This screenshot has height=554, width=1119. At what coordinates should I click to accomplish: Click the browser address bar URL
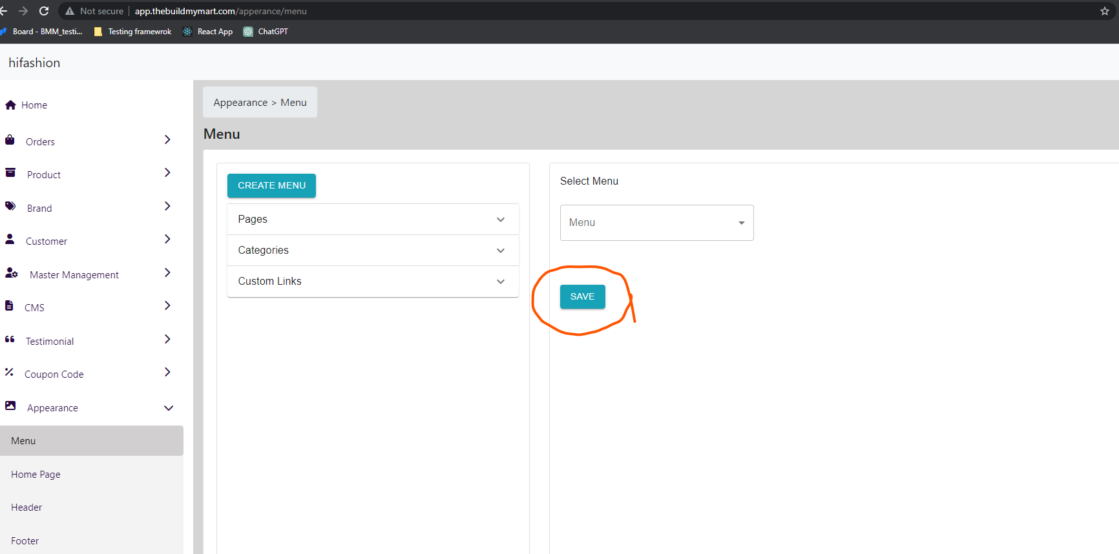tap(220, 11)
